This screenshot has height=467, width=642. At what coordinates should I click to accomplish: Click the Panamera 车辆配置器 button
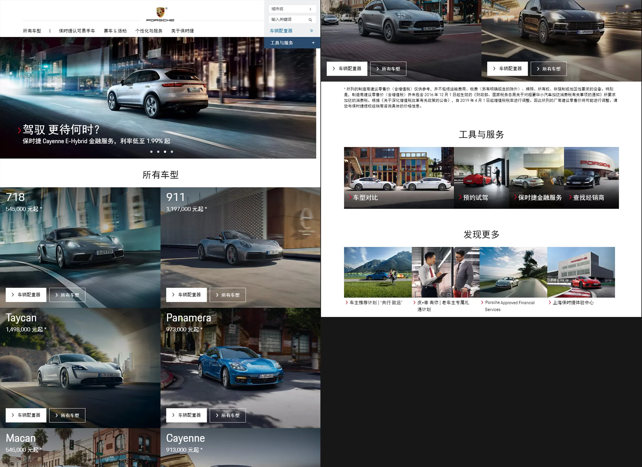click(186, 415)
